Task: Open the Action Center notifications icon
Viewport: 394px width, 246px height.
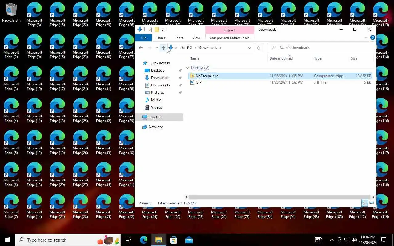Action: pos(384,240)
